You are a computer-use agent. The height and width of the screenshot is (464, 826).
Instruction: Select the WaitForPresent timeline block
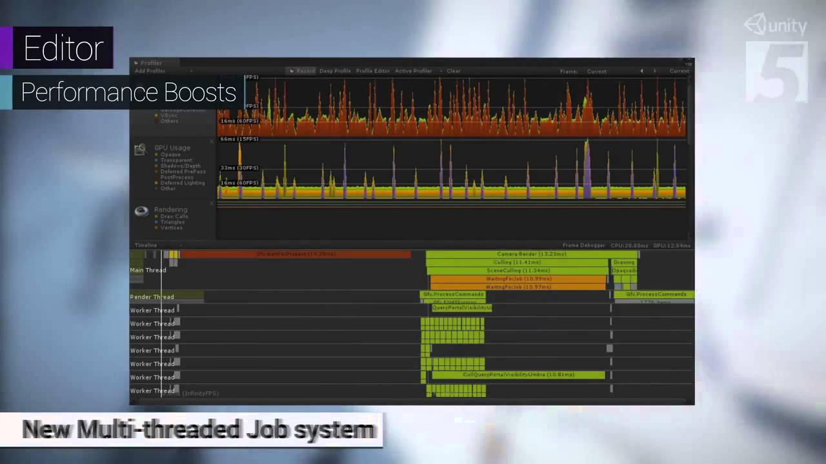coord(296,254)
